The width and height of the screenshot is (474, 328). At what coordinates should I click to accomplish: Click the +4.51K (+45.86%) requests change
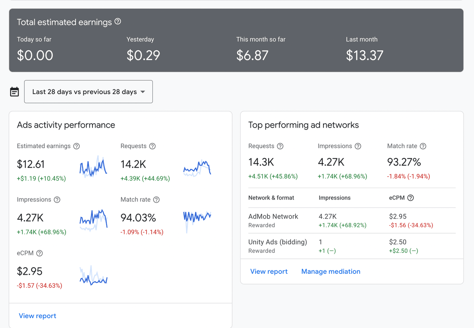(273, 176)
